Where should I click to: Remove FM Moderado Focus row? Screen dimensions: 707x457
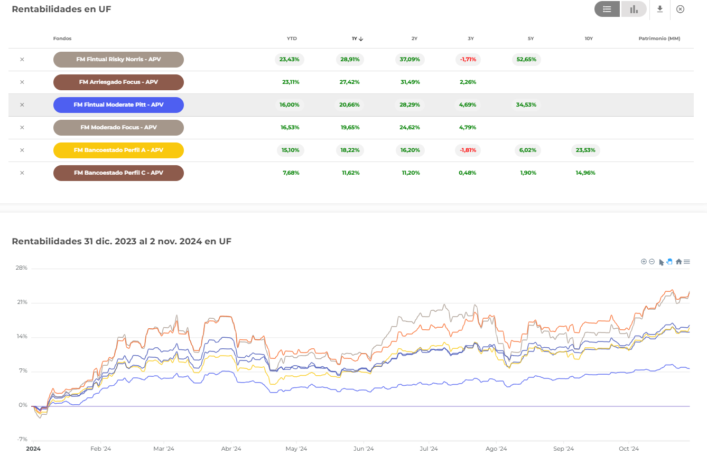(22, 128)
